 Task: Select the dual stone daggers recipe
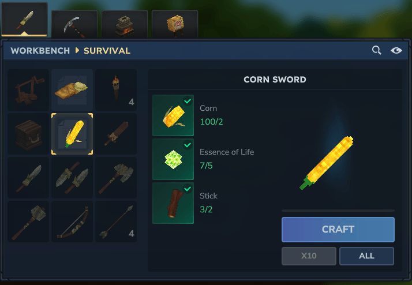tap(72, 178)
